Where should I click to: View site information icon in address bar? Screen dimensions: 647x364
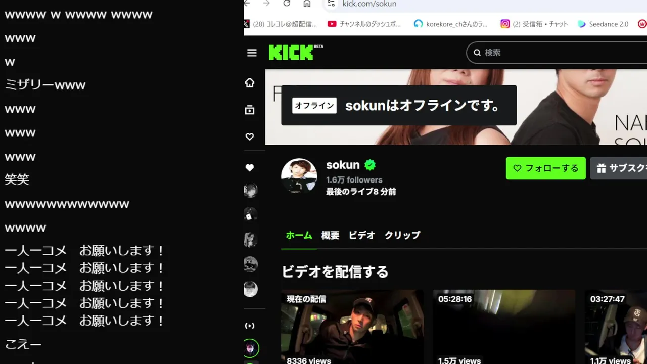click(331, 4)
